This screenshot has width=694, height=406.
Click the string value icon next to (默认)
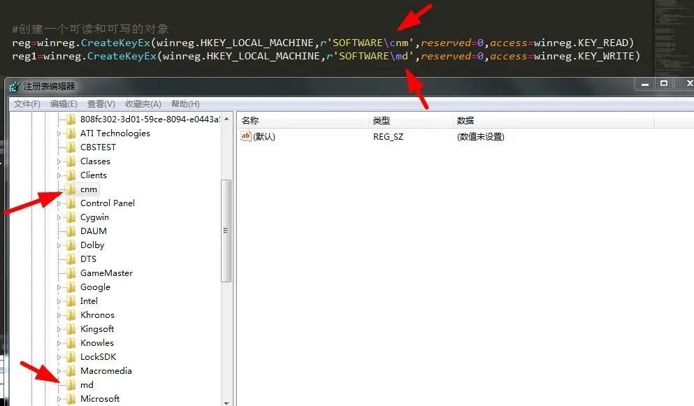tap(246, 136)
